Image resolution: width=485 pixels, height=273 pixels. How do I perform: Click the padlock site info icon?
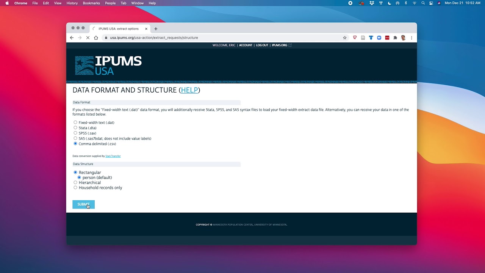click(106, 38)
